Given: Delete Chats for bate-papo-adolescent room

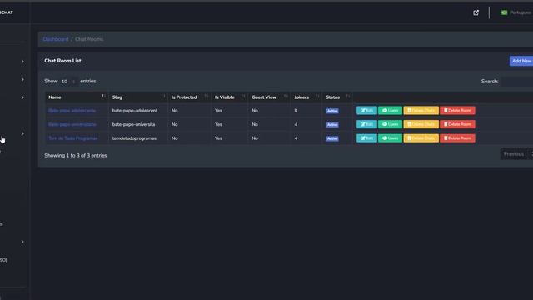Looking at the screenshot, I should pyautogui.click(x=421, y=111).
